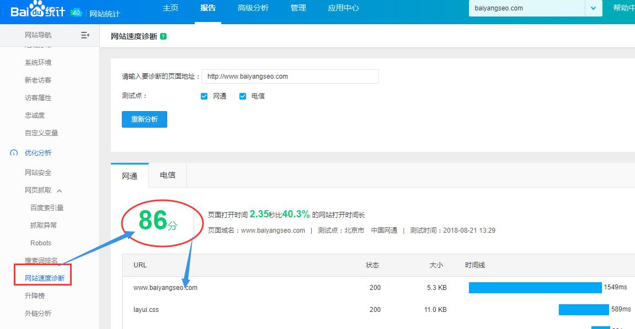Click the 网站统计 header link

pyautogui.click(x=105, y=14)
